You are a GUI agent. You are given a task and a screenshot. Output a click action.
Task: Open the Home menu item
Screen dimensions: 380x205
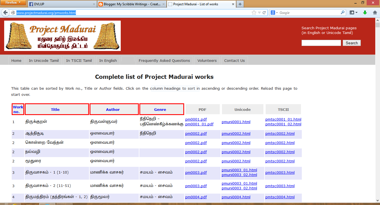tap(16, 60)
